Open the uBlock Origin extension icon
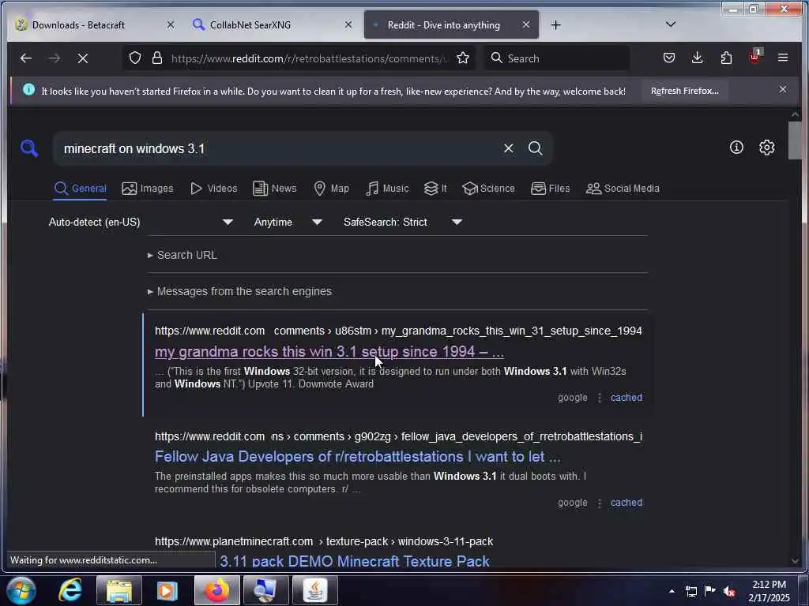 754,57
